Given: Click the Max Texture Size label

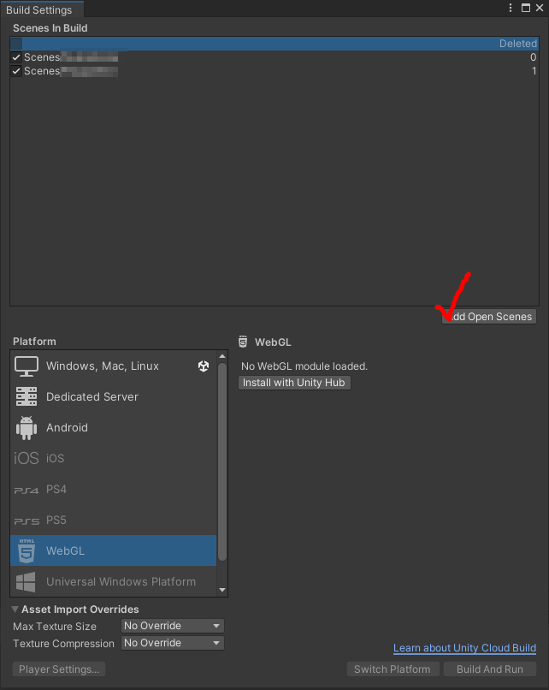Looking at the screenshot, I should click(x=55, y=626).
